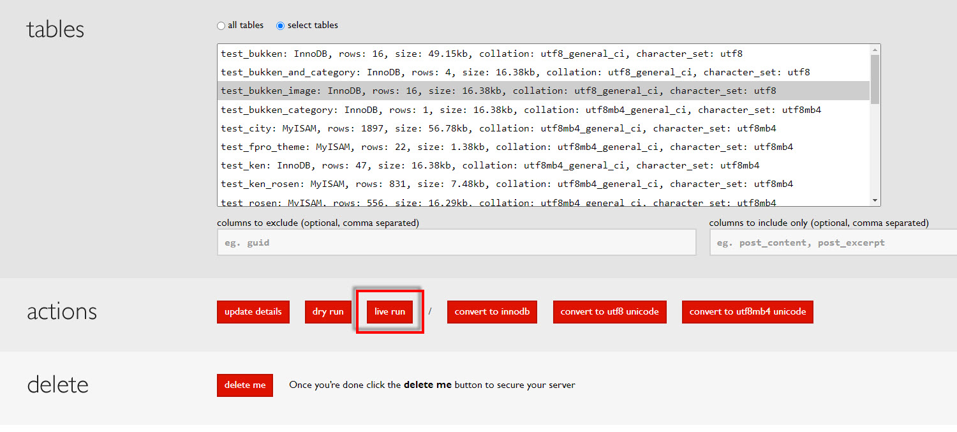Choose test_fpro_theme table entry
The height and width of the screenshot is (432, 957).
pos(507,147)
